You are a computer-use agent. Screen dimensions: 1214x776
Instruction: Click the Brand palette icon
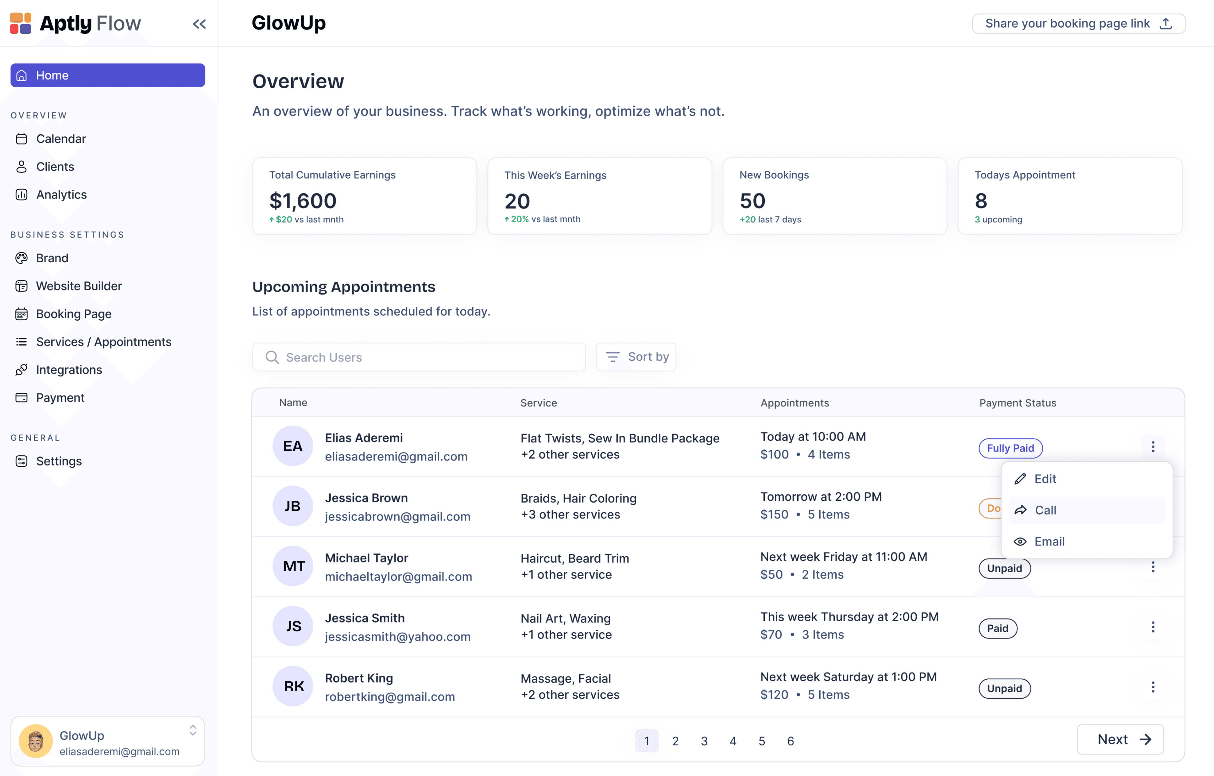tap(21, 258)
